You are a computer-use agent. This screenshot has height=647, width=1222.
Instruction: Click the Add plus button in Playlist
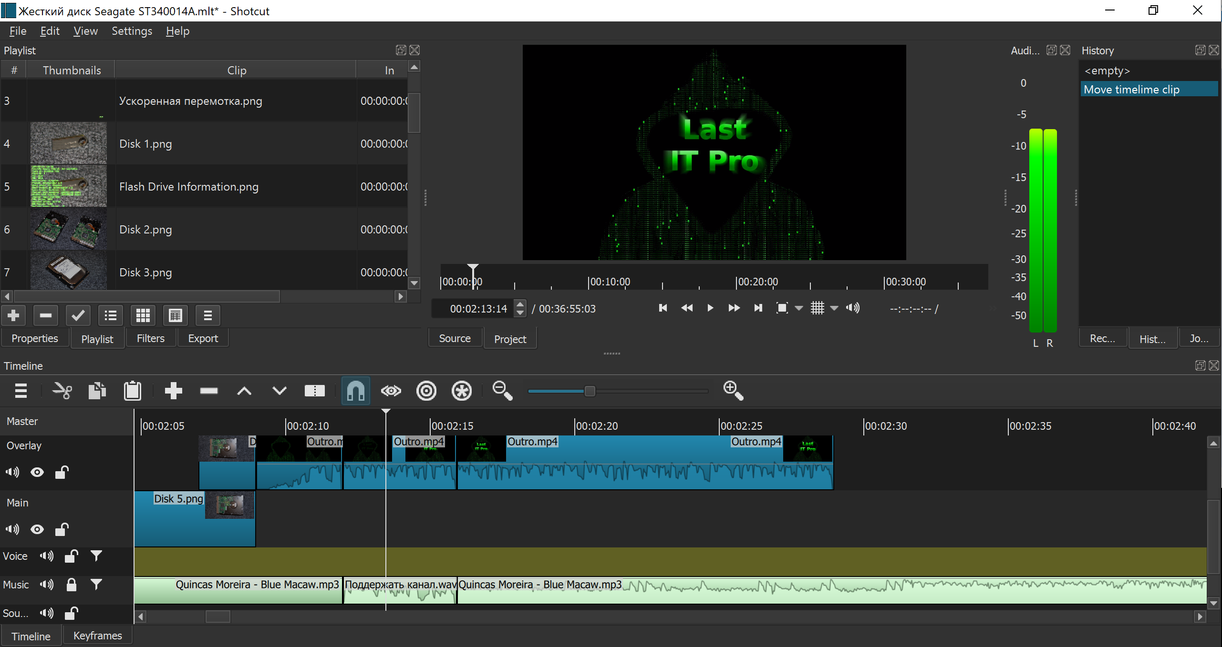[13, 315]
